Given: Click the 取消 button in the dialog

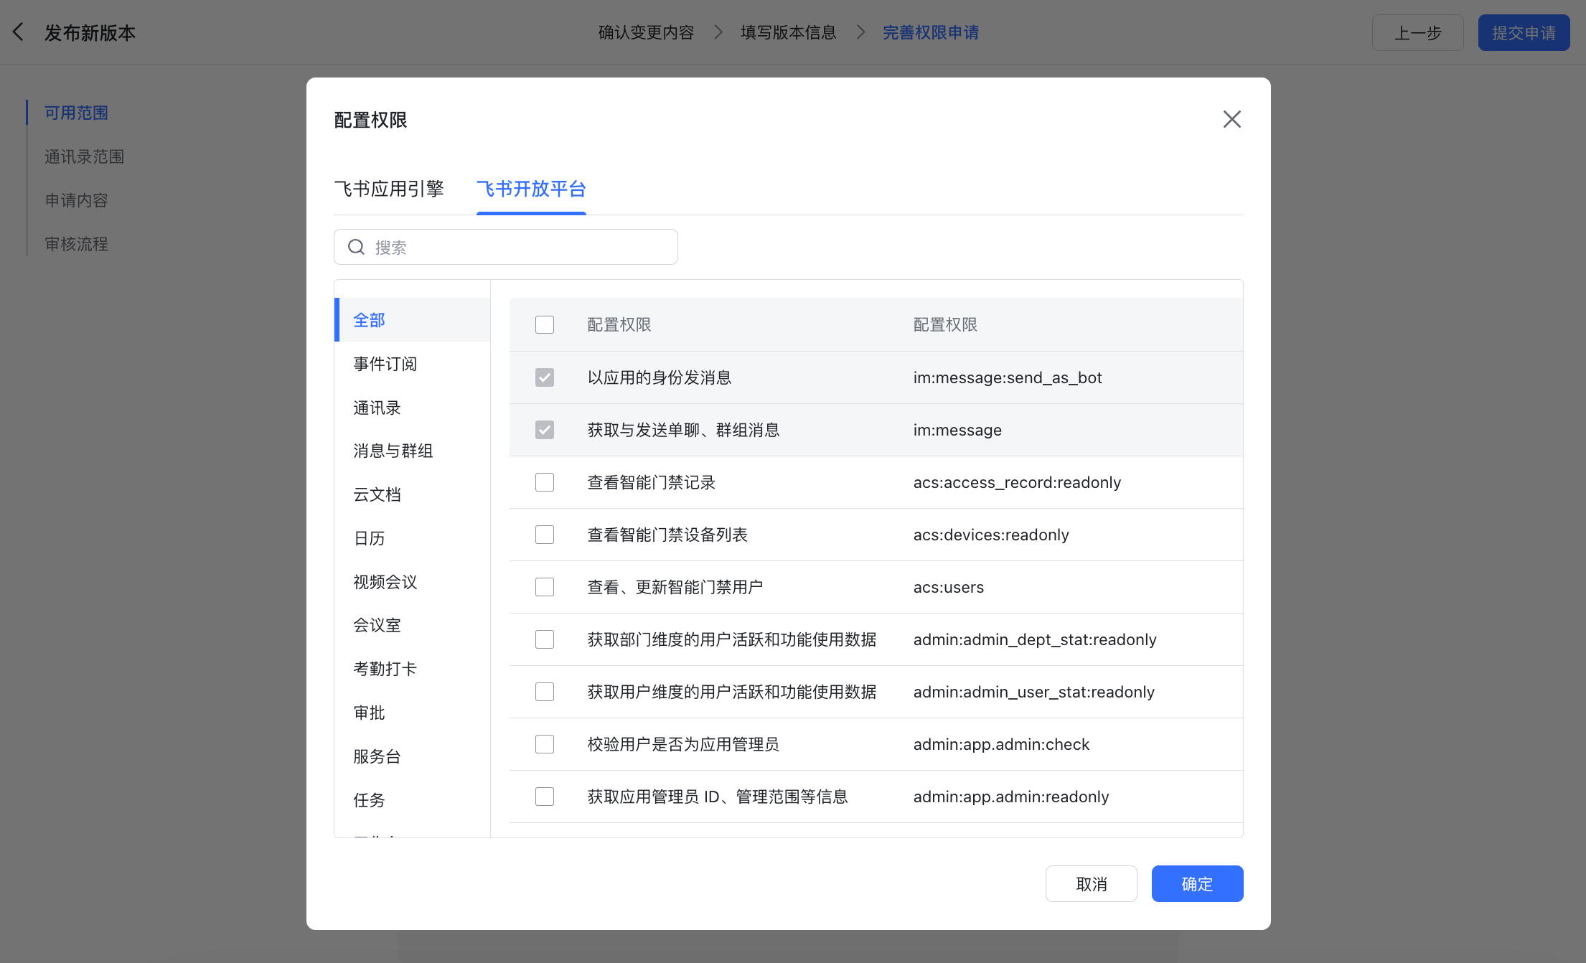Looking at the screenshot, I should click(x=1091, y=883).
